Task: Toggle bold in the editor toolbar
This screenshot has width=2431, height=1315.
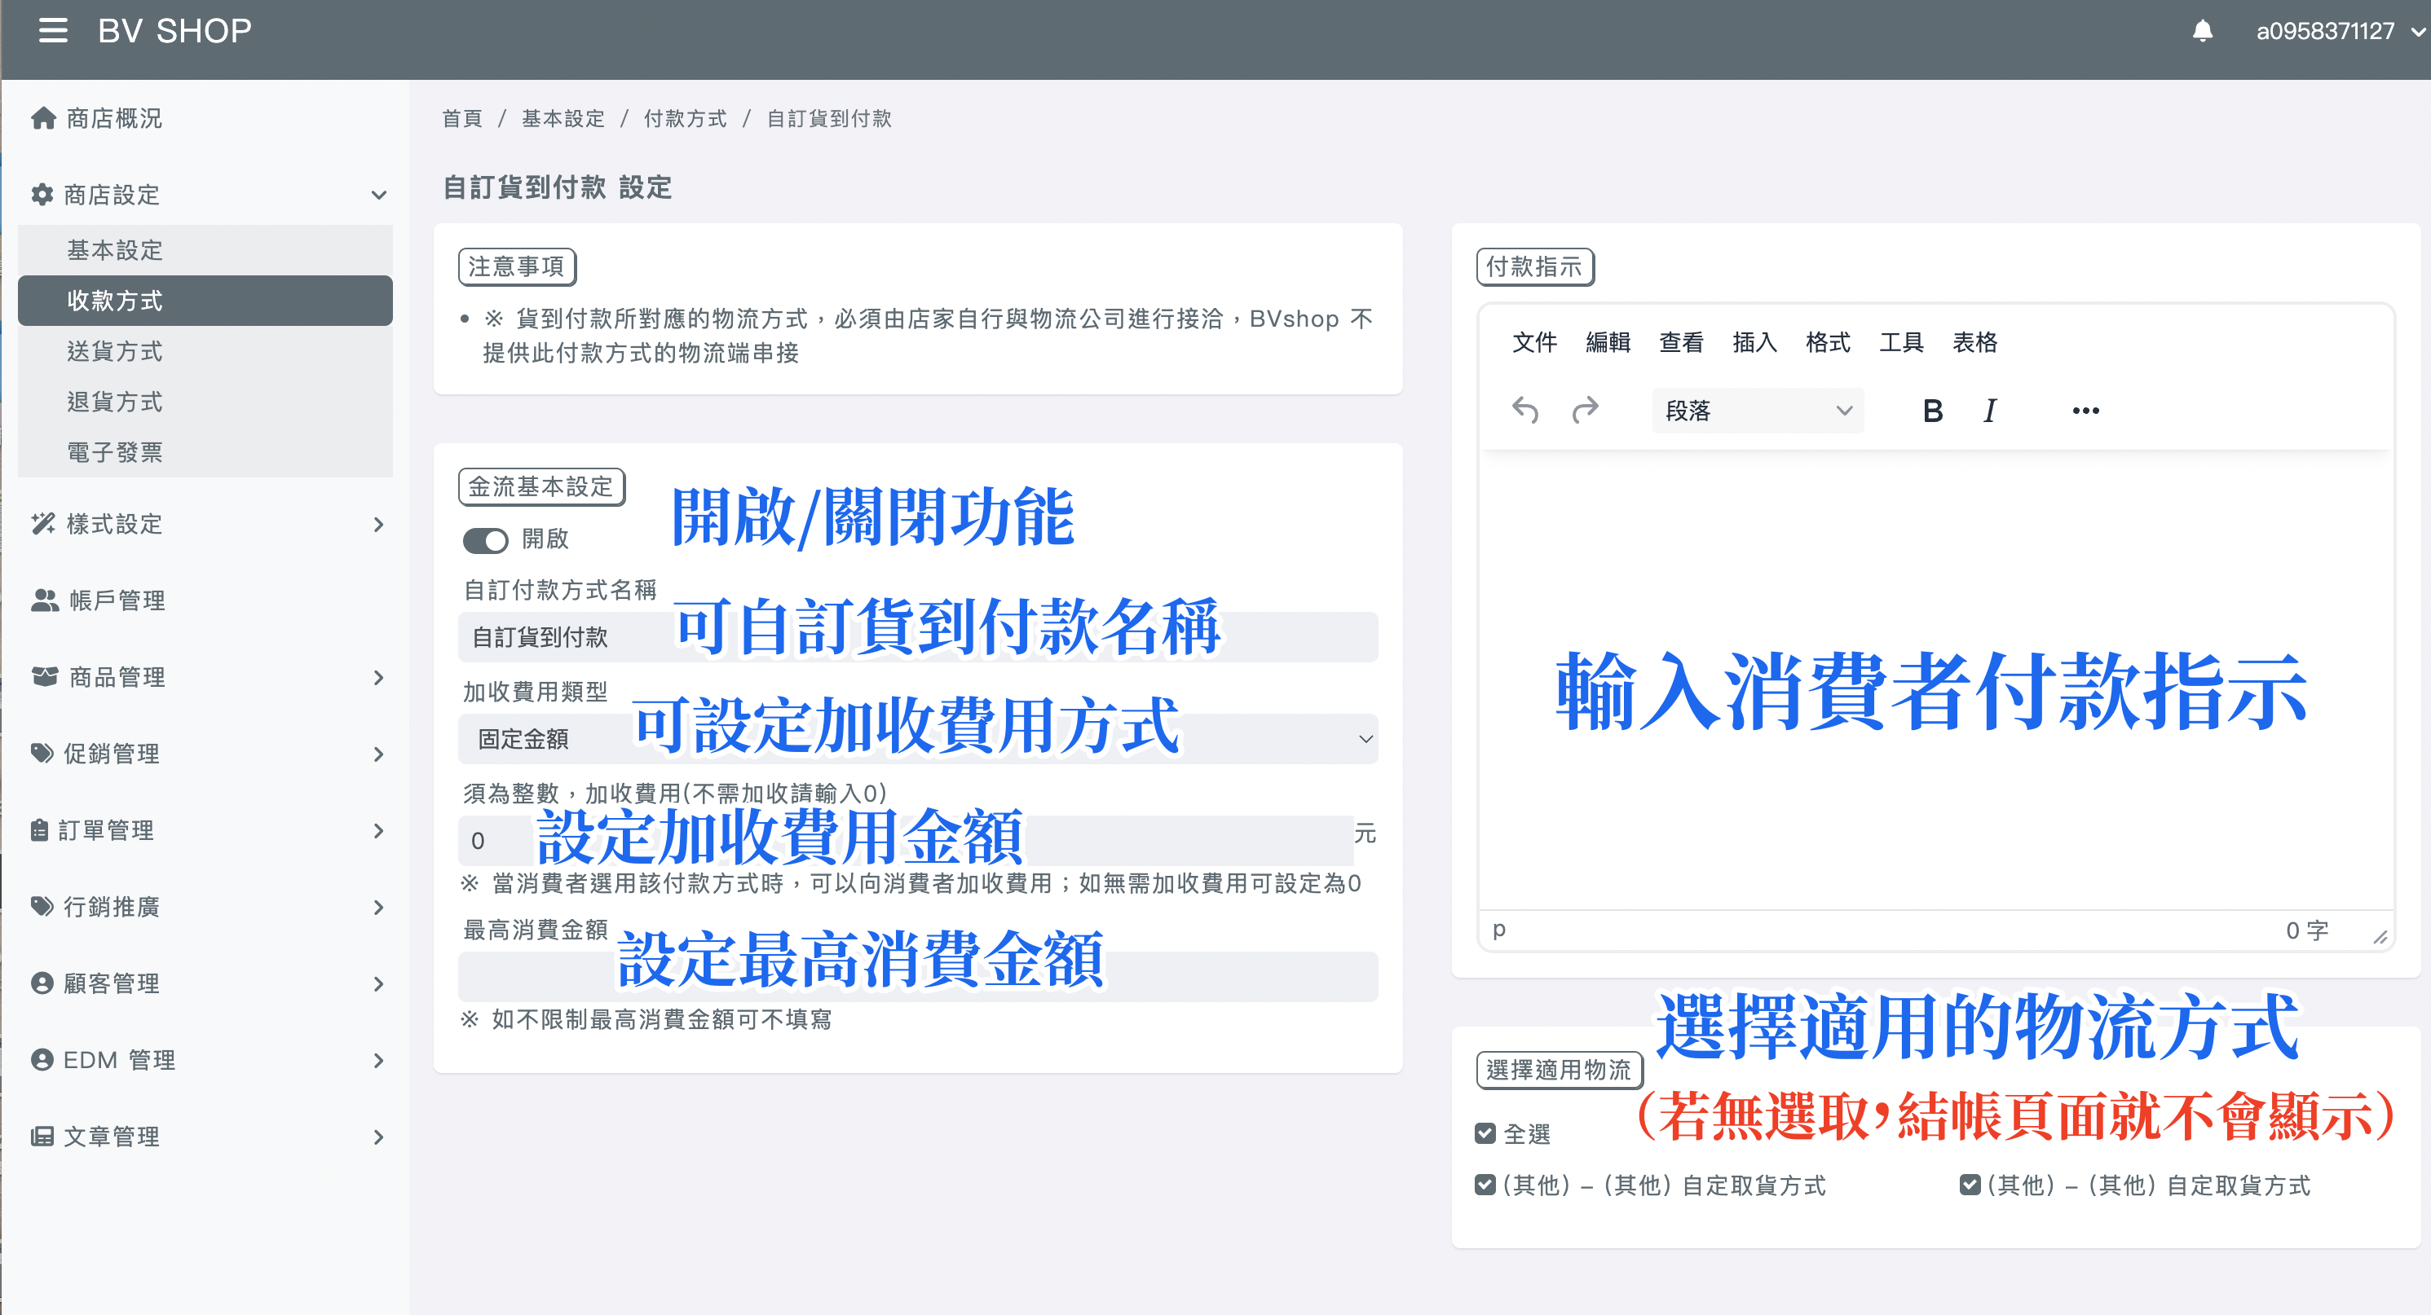Action: pyautogui.click(x=1933, y=411)
